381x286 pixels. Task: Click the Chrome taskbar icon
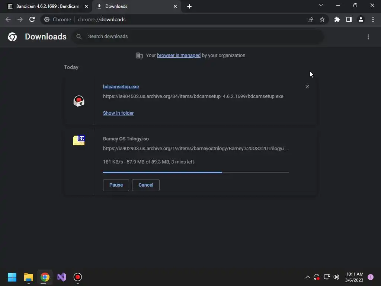pos(45,277)
